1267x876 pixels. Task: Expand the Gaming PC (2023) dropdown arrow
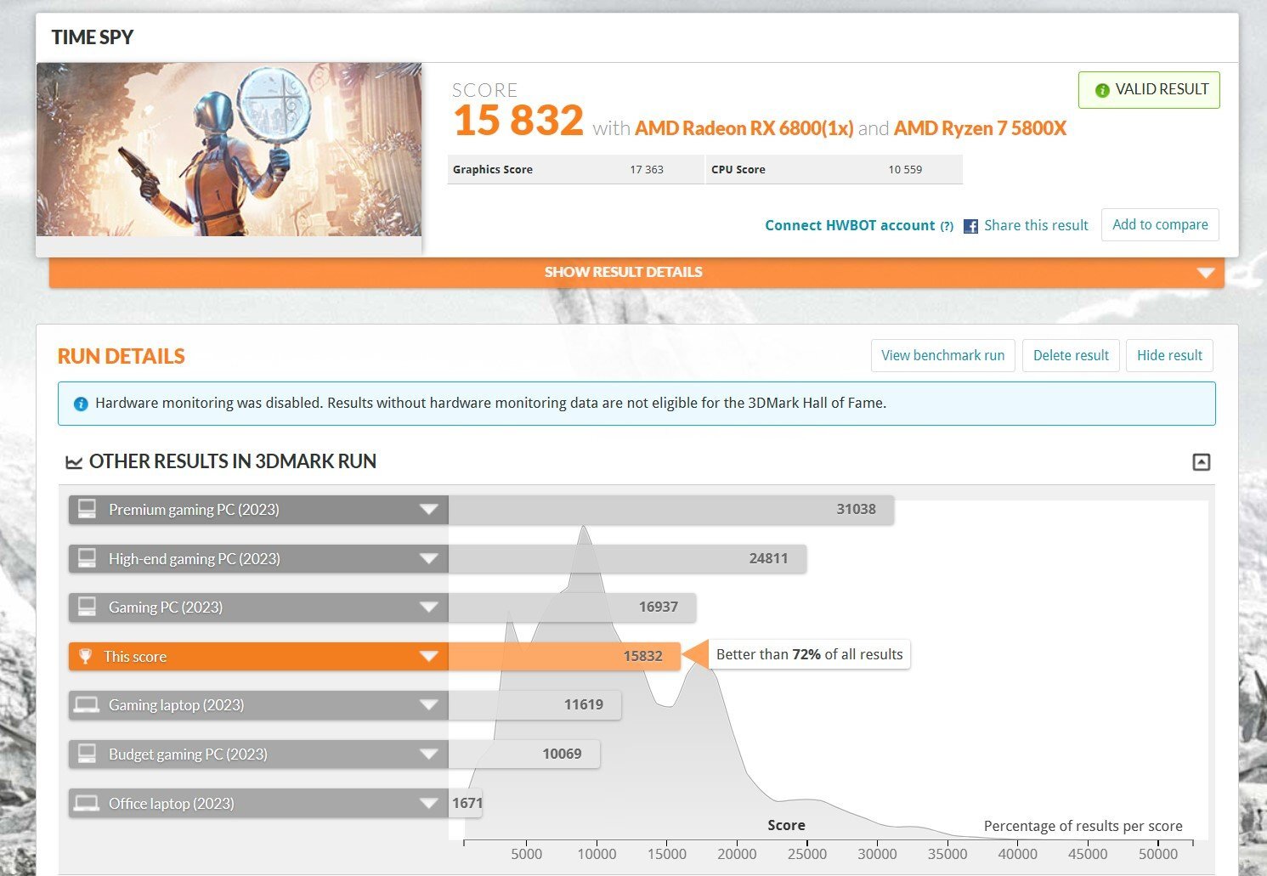(428, 608)
